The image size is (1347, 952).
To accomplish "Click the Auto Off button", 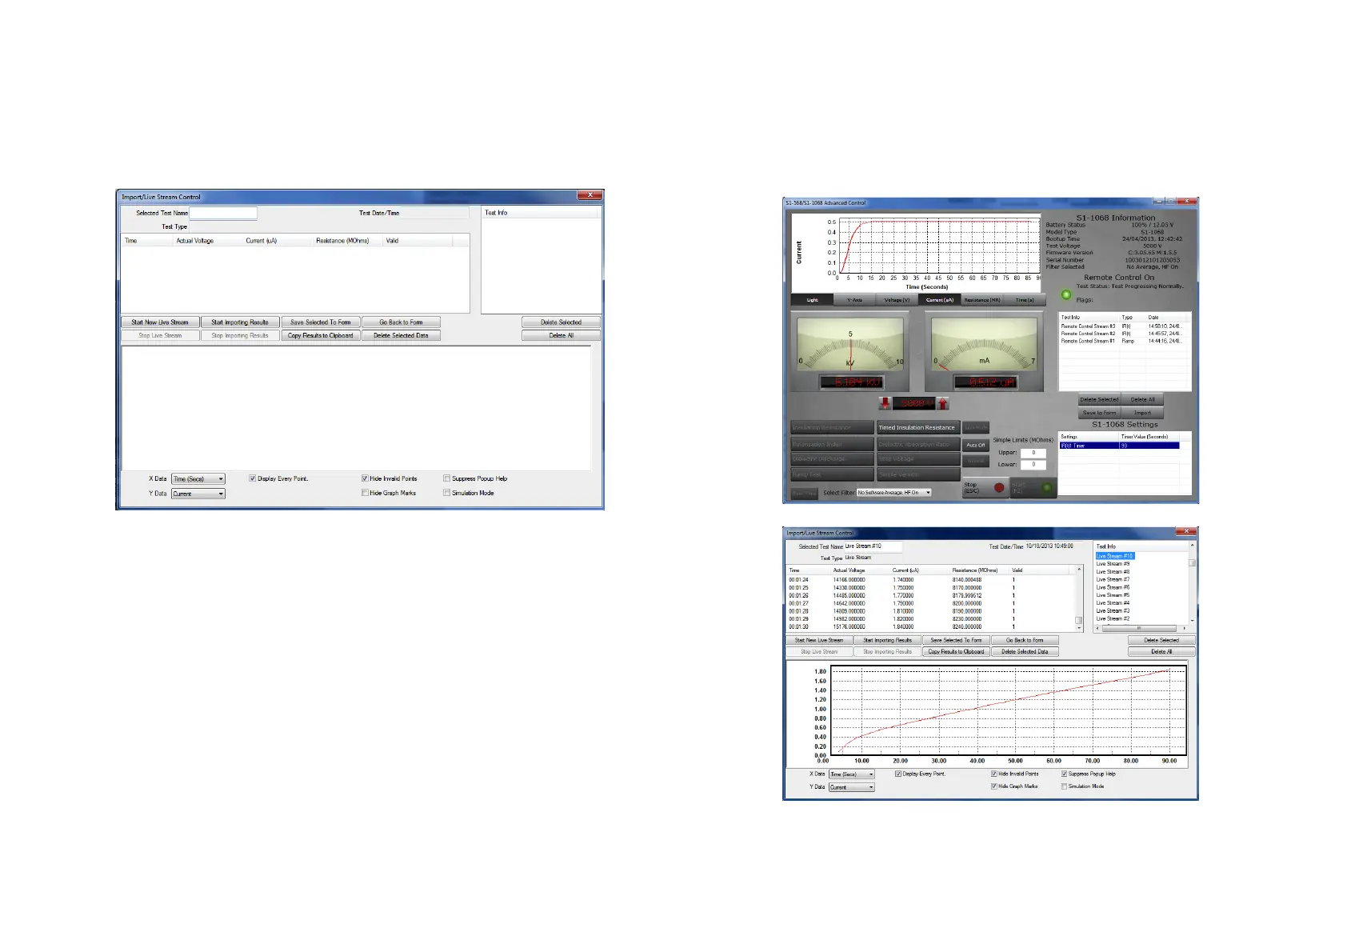I will tap(976, 445).
